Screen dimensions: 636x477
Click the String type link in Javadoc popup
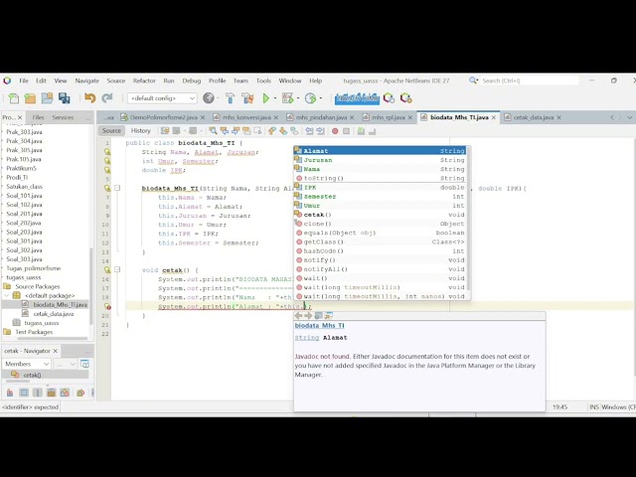307,338
